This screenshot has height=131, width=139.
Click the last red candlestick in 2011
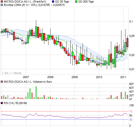click(x=127, y=42)
